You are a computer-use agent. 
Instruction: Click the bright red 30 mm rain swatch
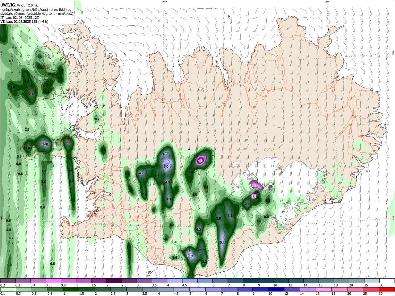pos(387,290)
